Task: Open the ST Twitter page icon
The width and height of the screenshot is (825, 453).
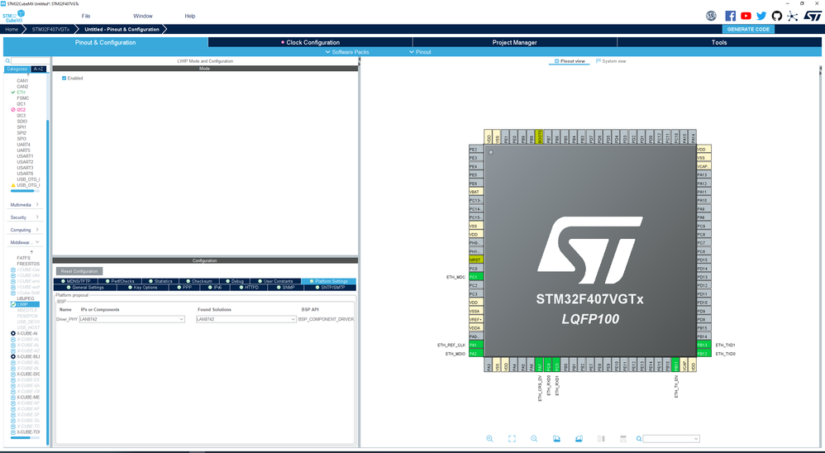Action: (761, 16)
